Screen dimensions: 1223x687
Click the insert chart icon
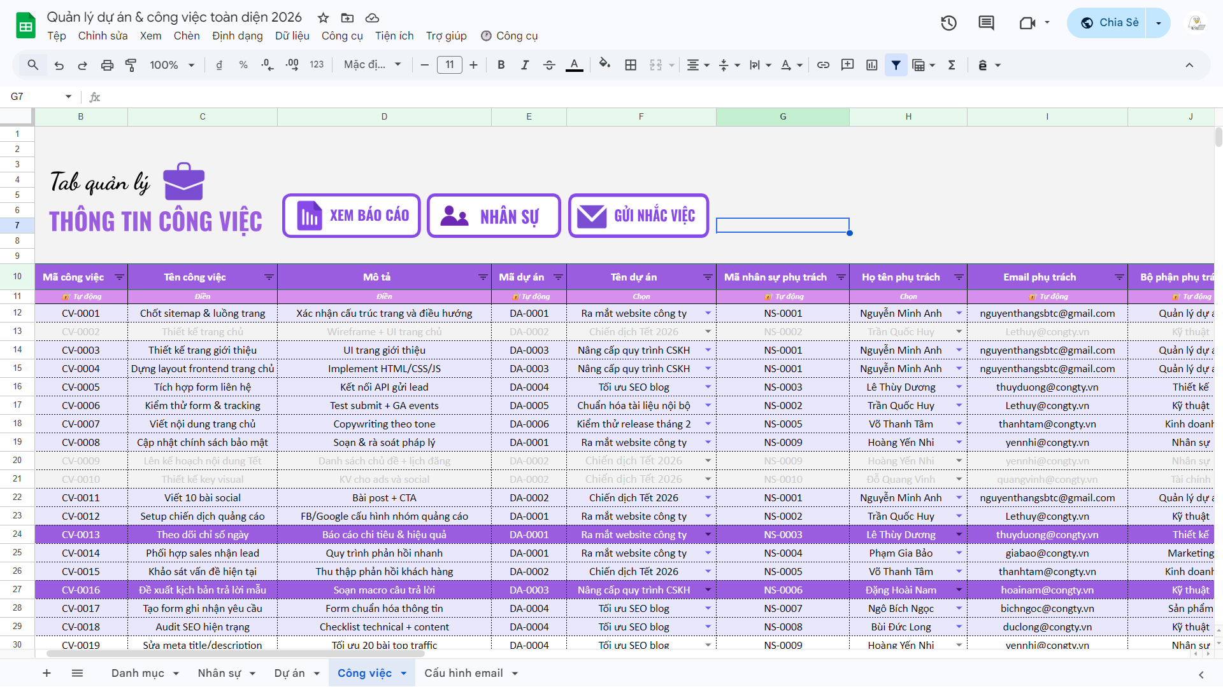pyautogui.click(x=871, y=65)
